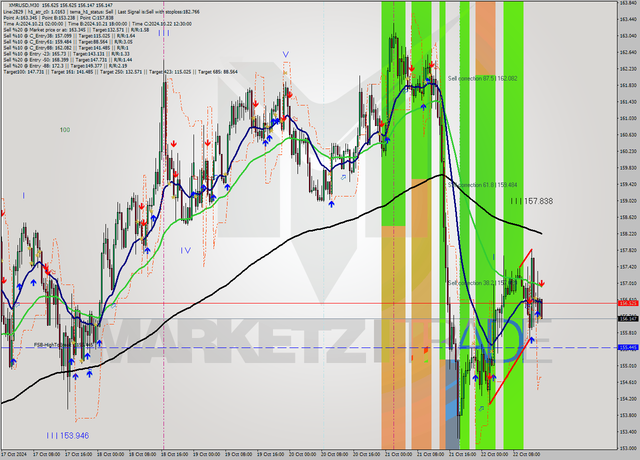Select the 'Sell %10 @ Entry -23: 165.73' line
The width and height of the screenshot is (640, 460).
point(66,54)
